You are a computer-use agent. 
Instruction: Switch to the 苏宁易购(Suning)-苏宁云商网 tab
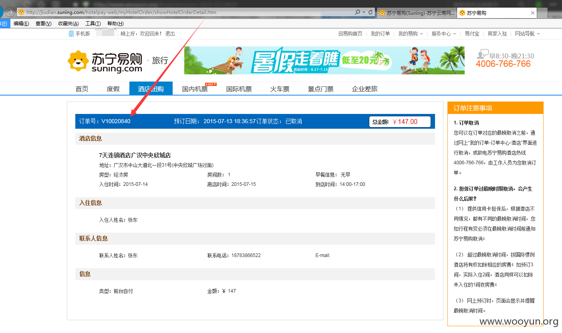pyautogui.click(x=417, y=13)
